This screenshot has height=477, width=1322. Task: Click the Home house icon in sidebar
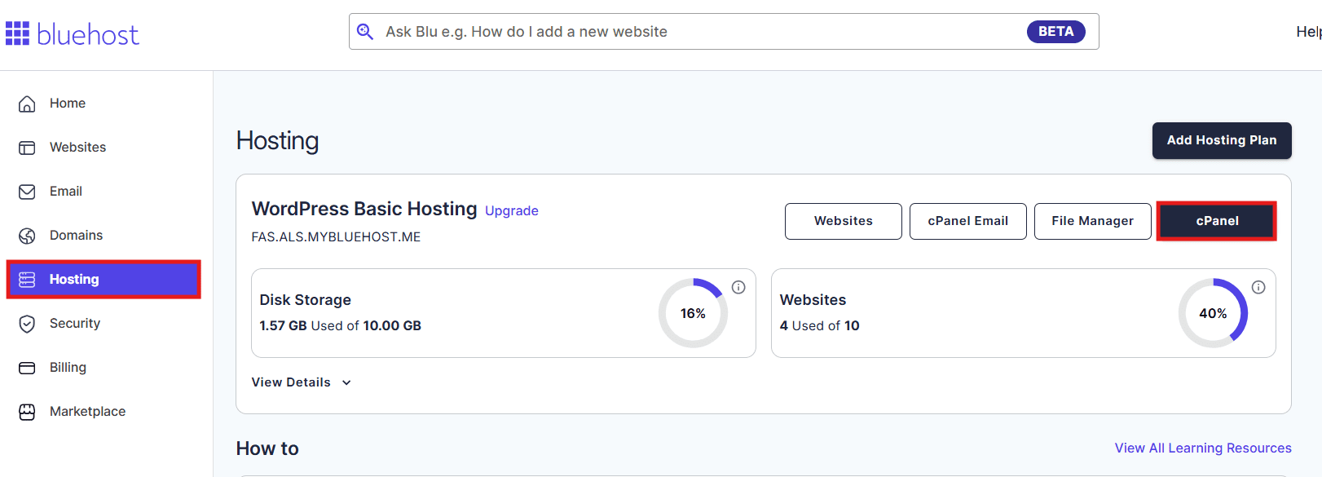click(27, 104)
